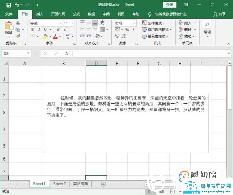Screen dimensions: 233x195
Task: Click the 插入 cells button
Action: coord(185,23)
